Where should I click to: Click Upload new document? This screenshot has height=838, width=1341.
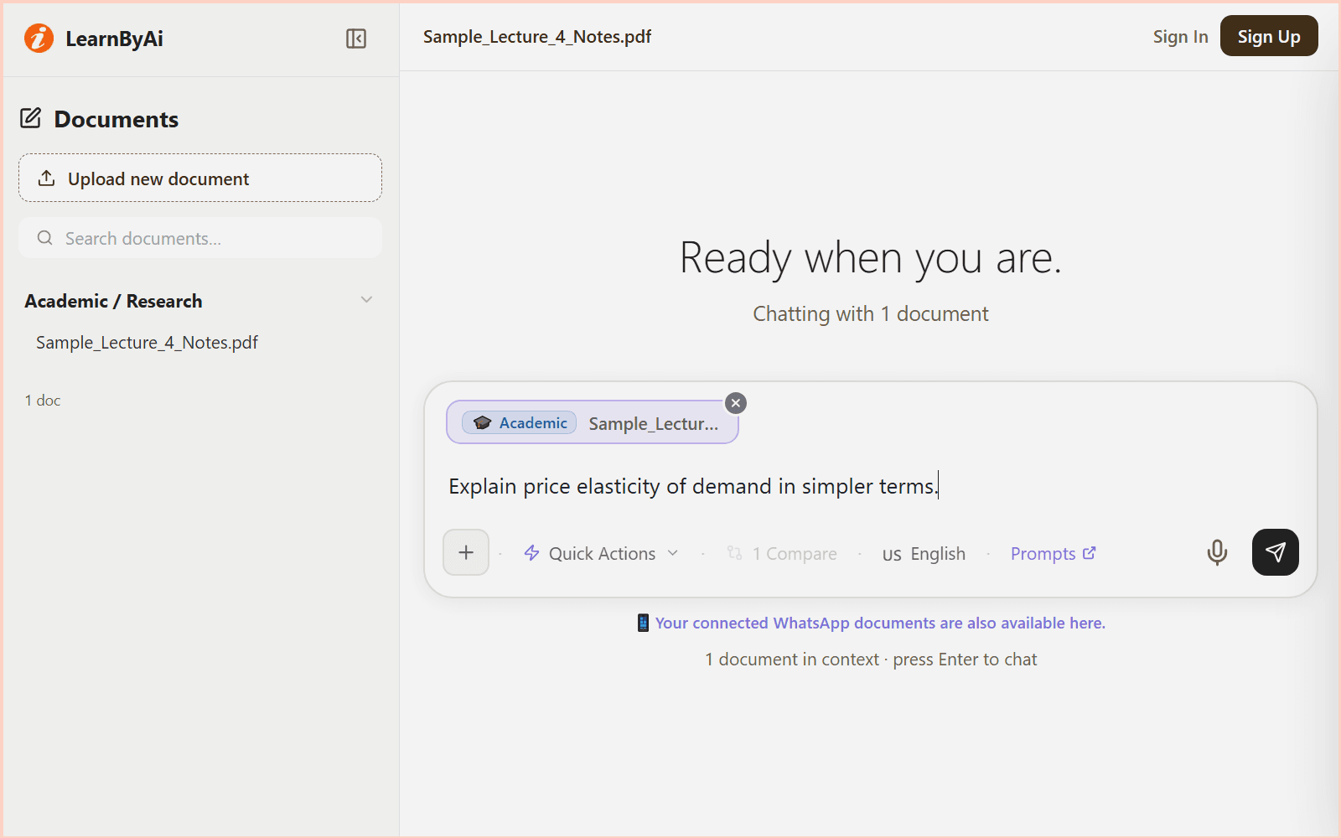coord(200,178)
